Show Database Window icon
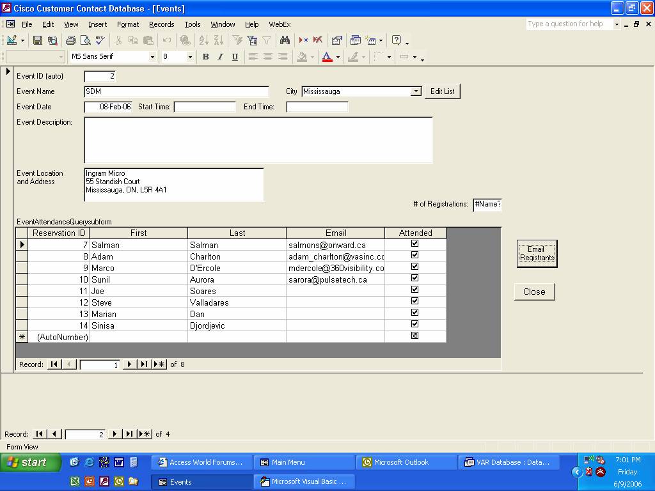This screenshot has width=655, height=491. coord(356,40)
